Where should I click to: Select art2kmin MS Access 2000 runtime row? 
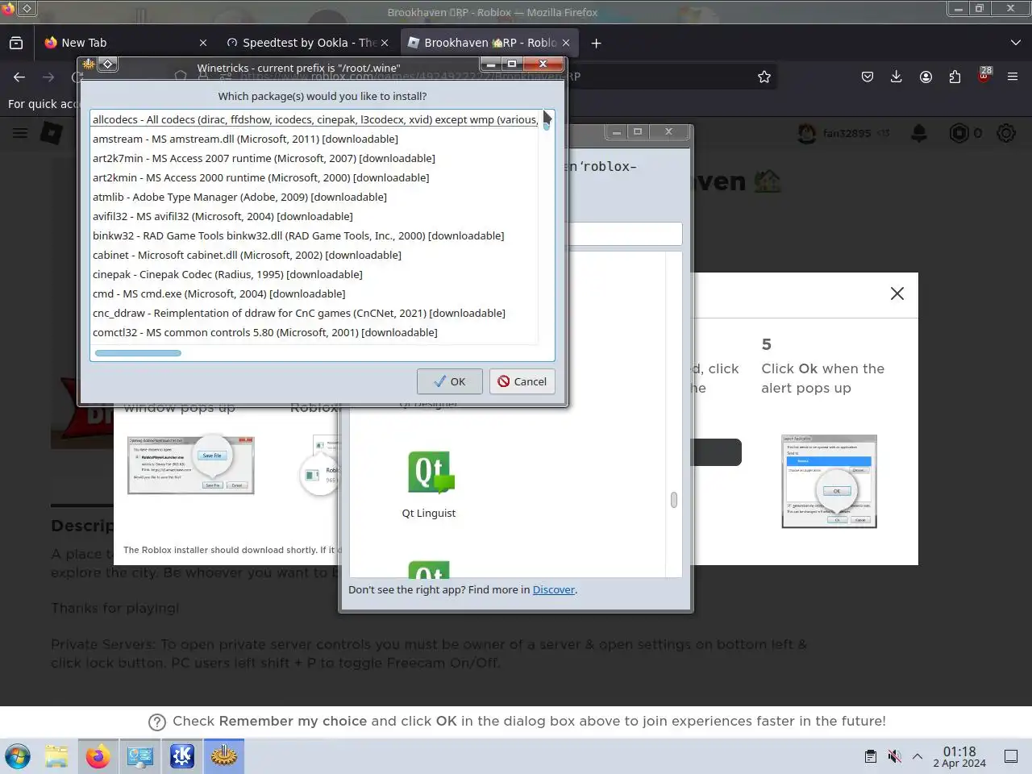(x=314, y=177)
